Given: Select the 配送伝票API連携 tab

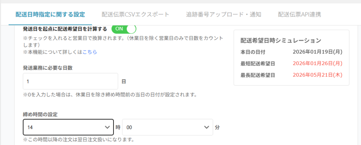Looking at the screenshot, I should pyautogui.click(x=299, y=14).
